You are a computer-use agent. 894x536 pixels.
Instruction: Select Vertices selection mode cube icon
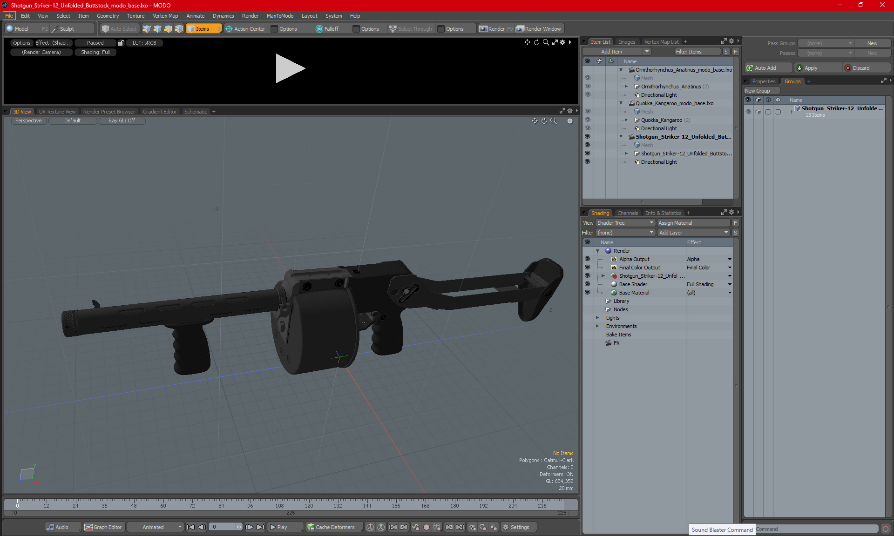[x=147, y=29]
